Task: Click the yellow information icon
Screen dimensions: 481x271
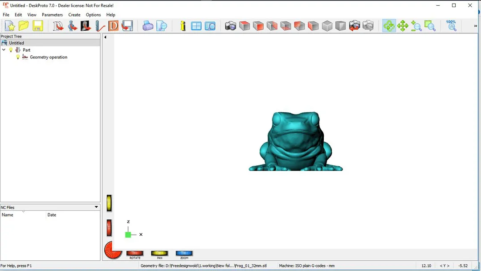Action: click(x=183, y=26)
